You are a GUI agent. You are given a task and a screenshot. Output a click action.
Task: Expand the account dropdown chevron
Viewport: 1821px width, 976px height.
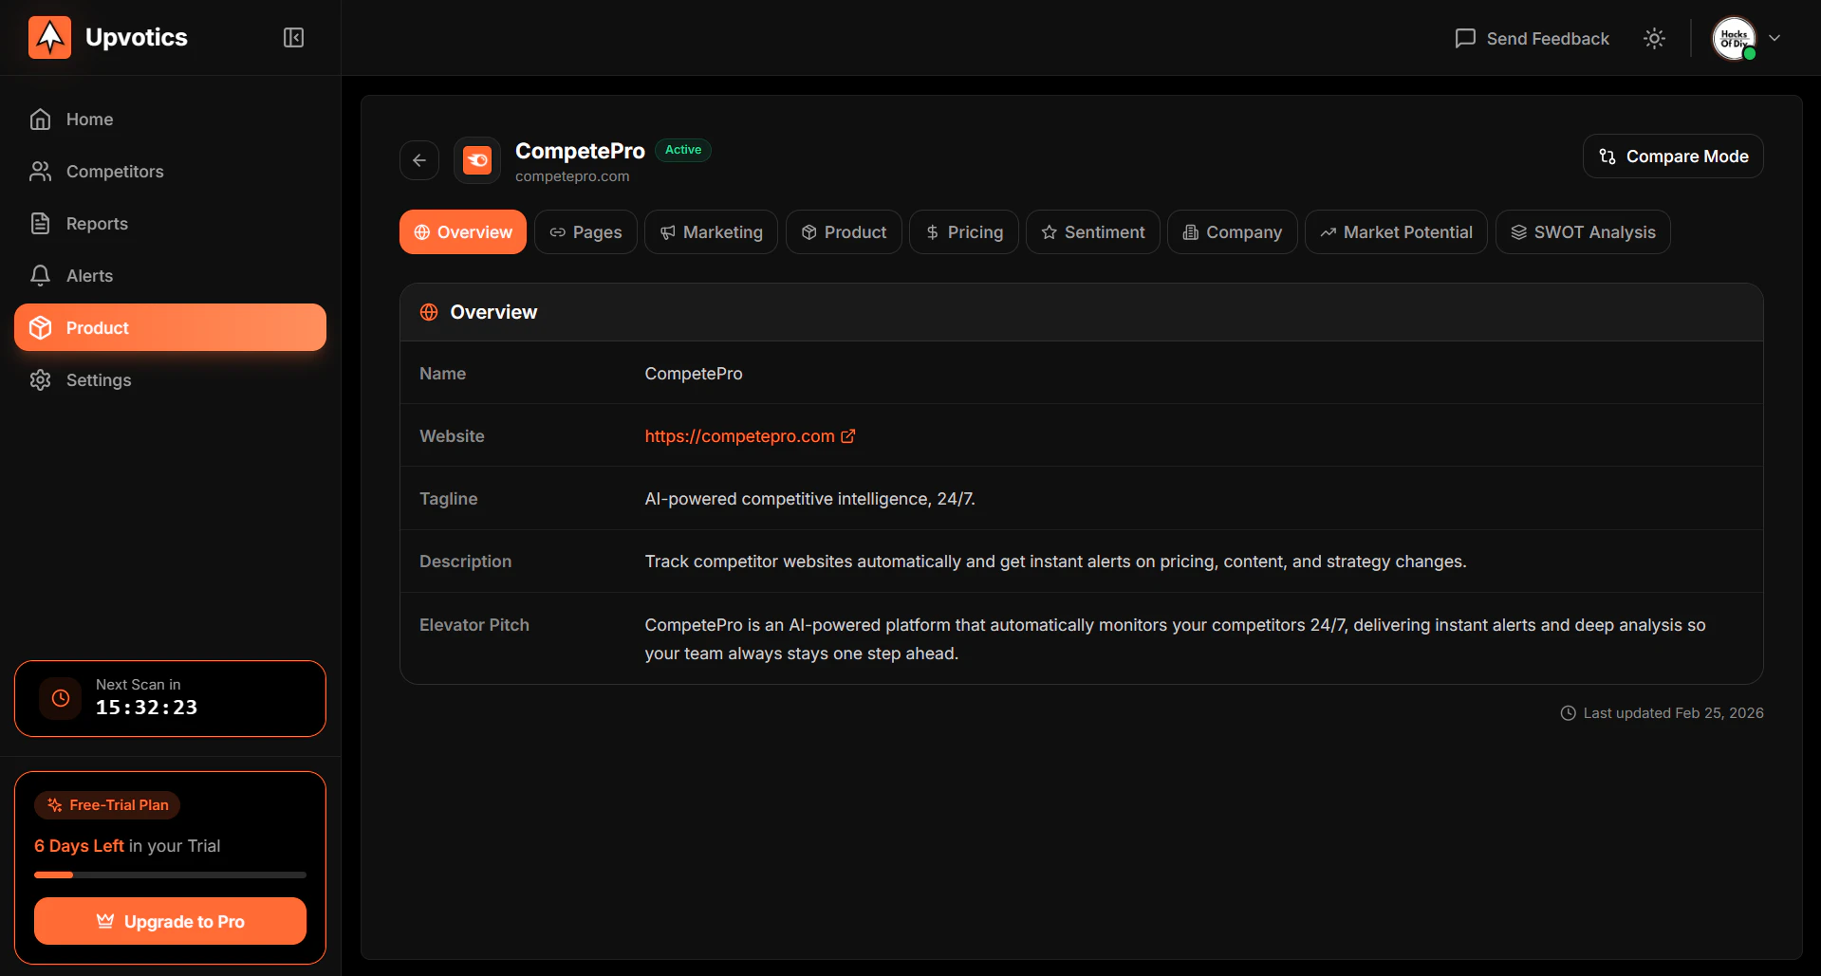click(x=1775, y=38)
